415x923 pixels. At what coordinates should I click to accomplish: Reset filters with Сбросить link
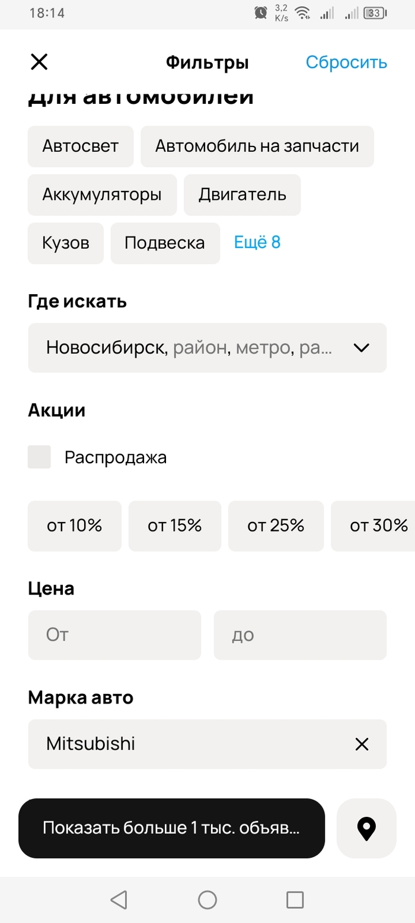[x=346, y=62]
